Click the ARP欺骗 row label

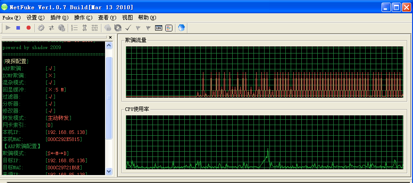click(13, 69)
